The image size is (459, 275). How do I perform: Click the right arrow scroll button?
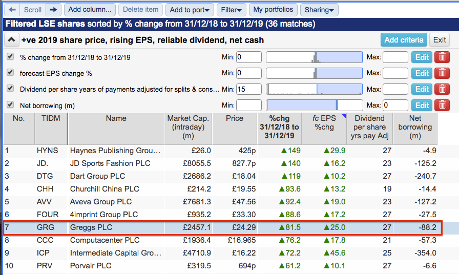tap(53, 10)
